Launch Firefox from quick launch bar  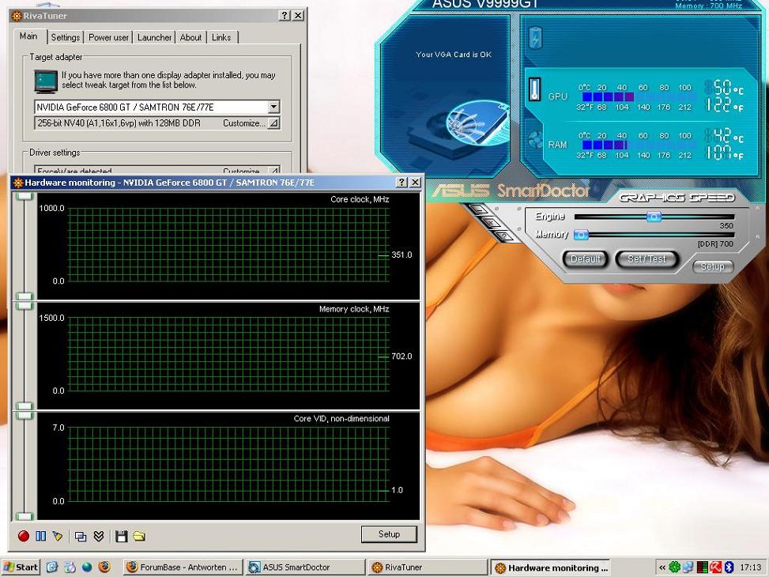[104, 567]
